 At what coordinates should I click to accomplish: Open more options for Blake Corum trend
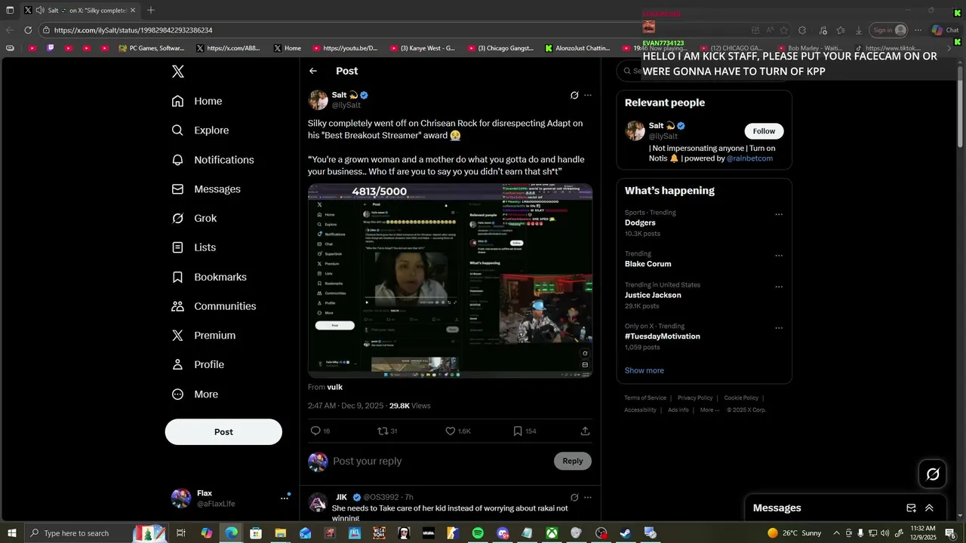pos(779,256)
